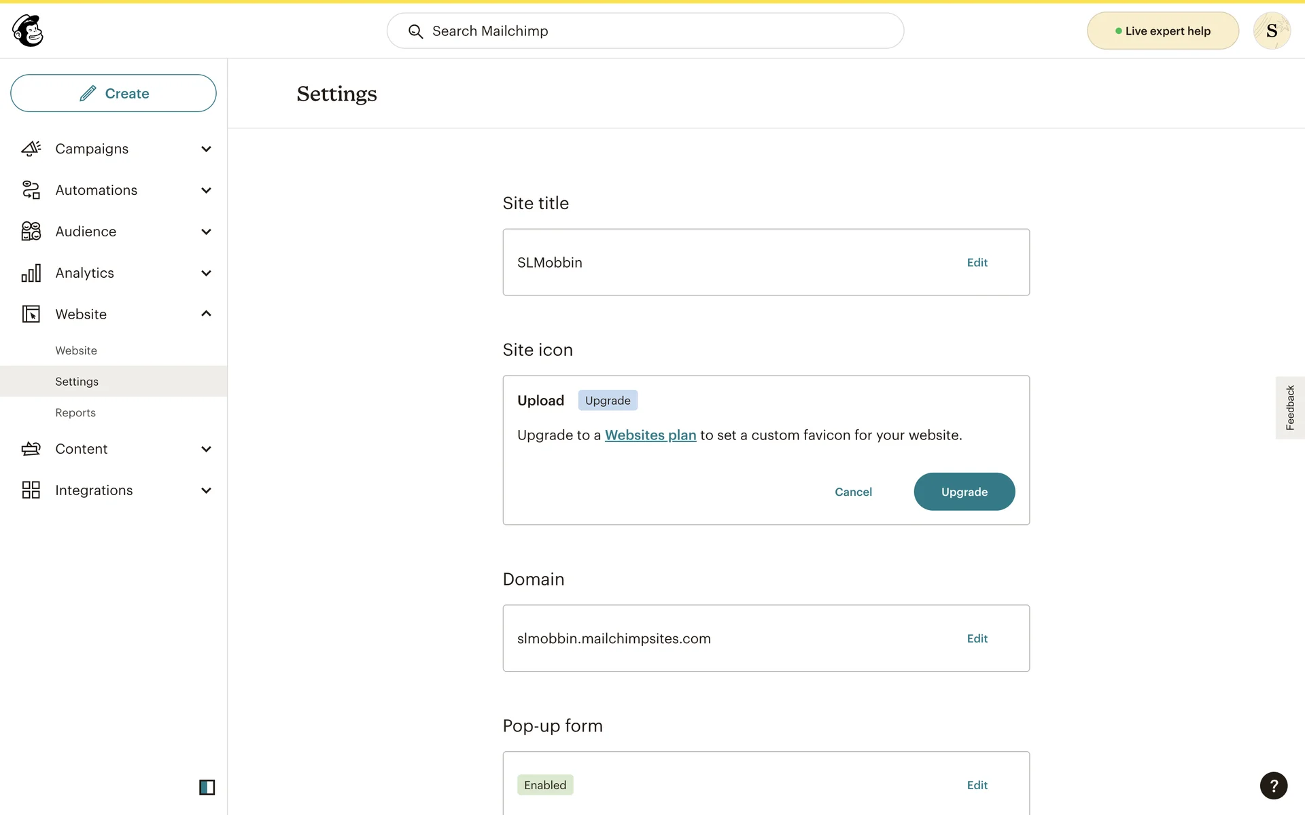Expand the Campaigns menu chevron
The image size is (1305, 815).
coord(206,149)
